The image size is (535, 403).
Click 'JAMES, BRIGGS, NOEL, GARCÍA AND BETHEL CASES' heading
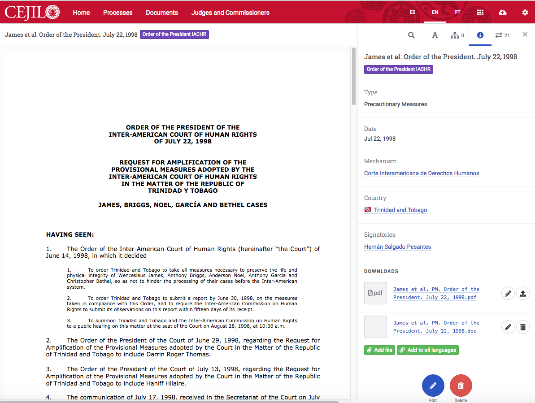pos(183,205)
